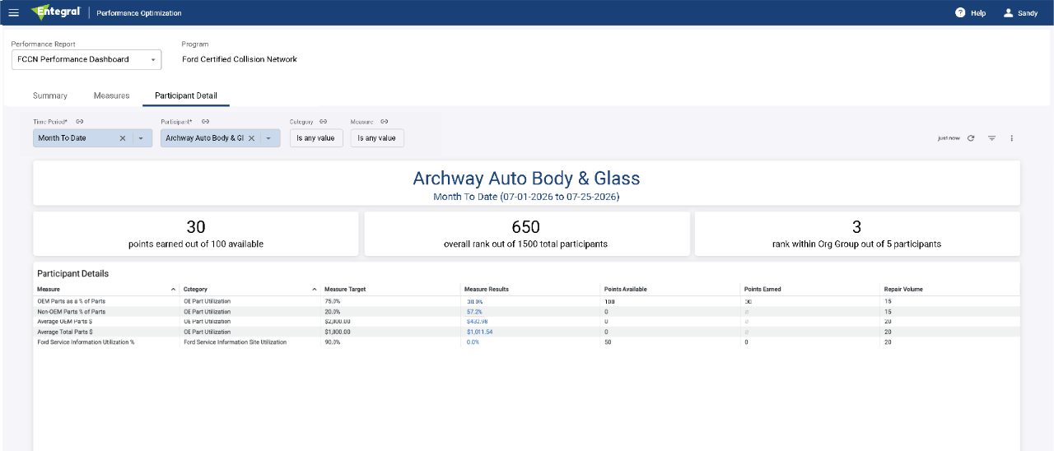Screen dimensions: 1054x451
Task: Click the 'just now' refresh timestamp
Action: 949,138
